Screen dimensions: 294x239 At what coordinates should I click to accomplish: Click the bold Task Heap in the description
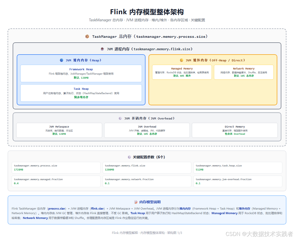pos(138,213)
